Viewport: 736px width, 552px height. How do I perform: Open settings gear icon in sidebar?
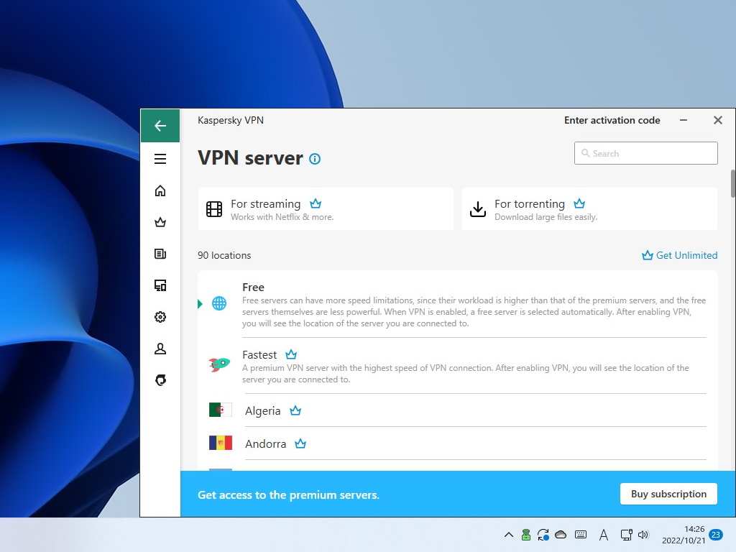point(160,317)
